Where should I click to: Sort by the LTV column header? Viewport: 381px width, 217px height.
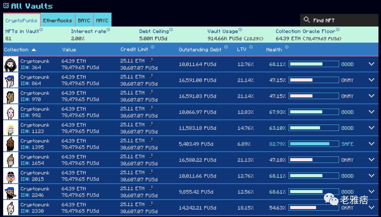pos(242,49)
